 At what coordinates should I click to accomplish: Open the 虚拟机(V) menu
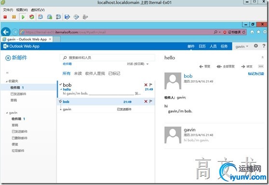pos(38,10)
